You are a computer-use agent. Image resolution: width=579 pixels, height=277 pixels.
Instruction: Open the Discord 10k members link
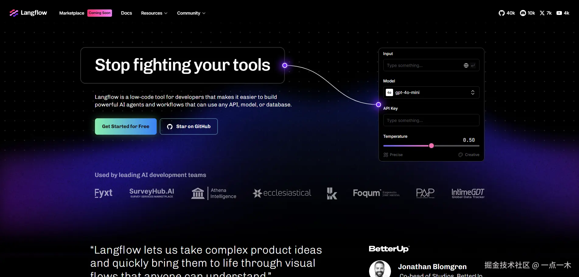tap(527, 13)
